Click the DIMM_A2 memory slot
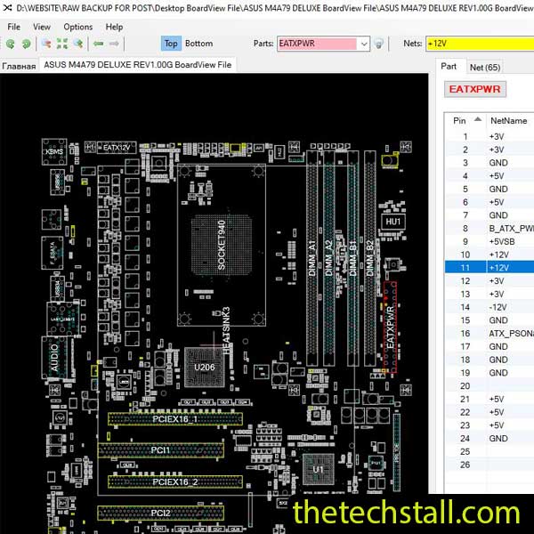The width and height of the screenshot is (534, 534). tap(328, 259)
